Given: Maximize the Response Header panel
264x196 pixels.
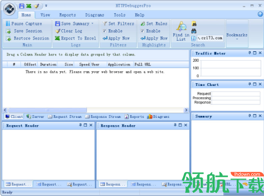Looking at the screenshot, I should click(x=180, y=125).
